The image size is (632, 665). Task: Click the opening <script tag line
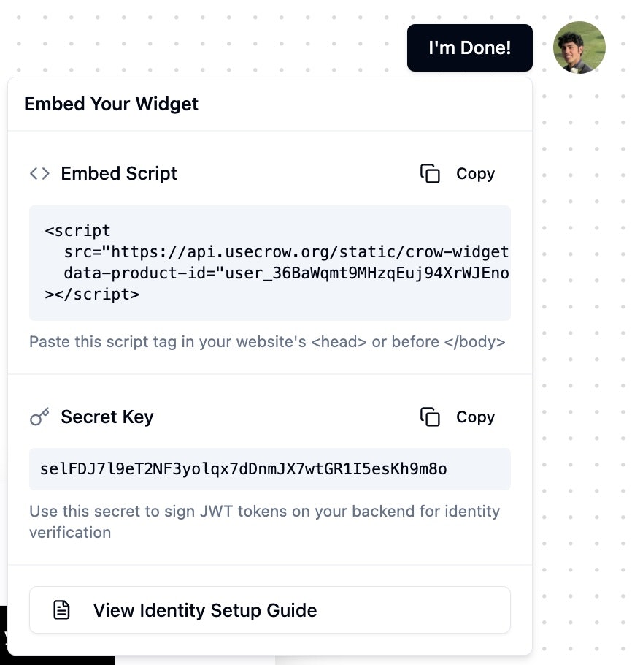coord(78,231)
